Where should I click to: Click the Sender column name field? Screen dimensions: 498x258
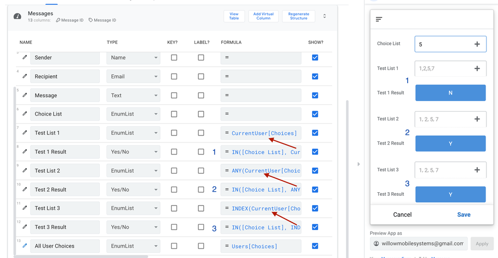65,58
